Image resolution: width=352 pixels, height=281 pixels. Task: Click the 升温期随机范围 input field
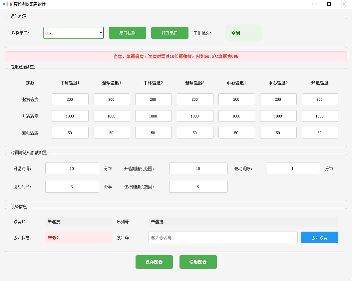tap(198, 168)
